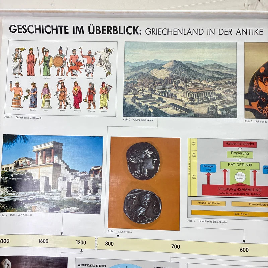This screenshot has height=268, width=268.
Task: Select the 'Frauen und Kinder' box
Action: (208, 203)
